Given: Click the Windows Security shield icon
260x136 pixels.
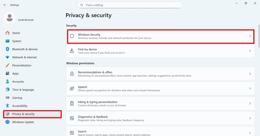Looking at the screenshot, I should click(72, 36).
